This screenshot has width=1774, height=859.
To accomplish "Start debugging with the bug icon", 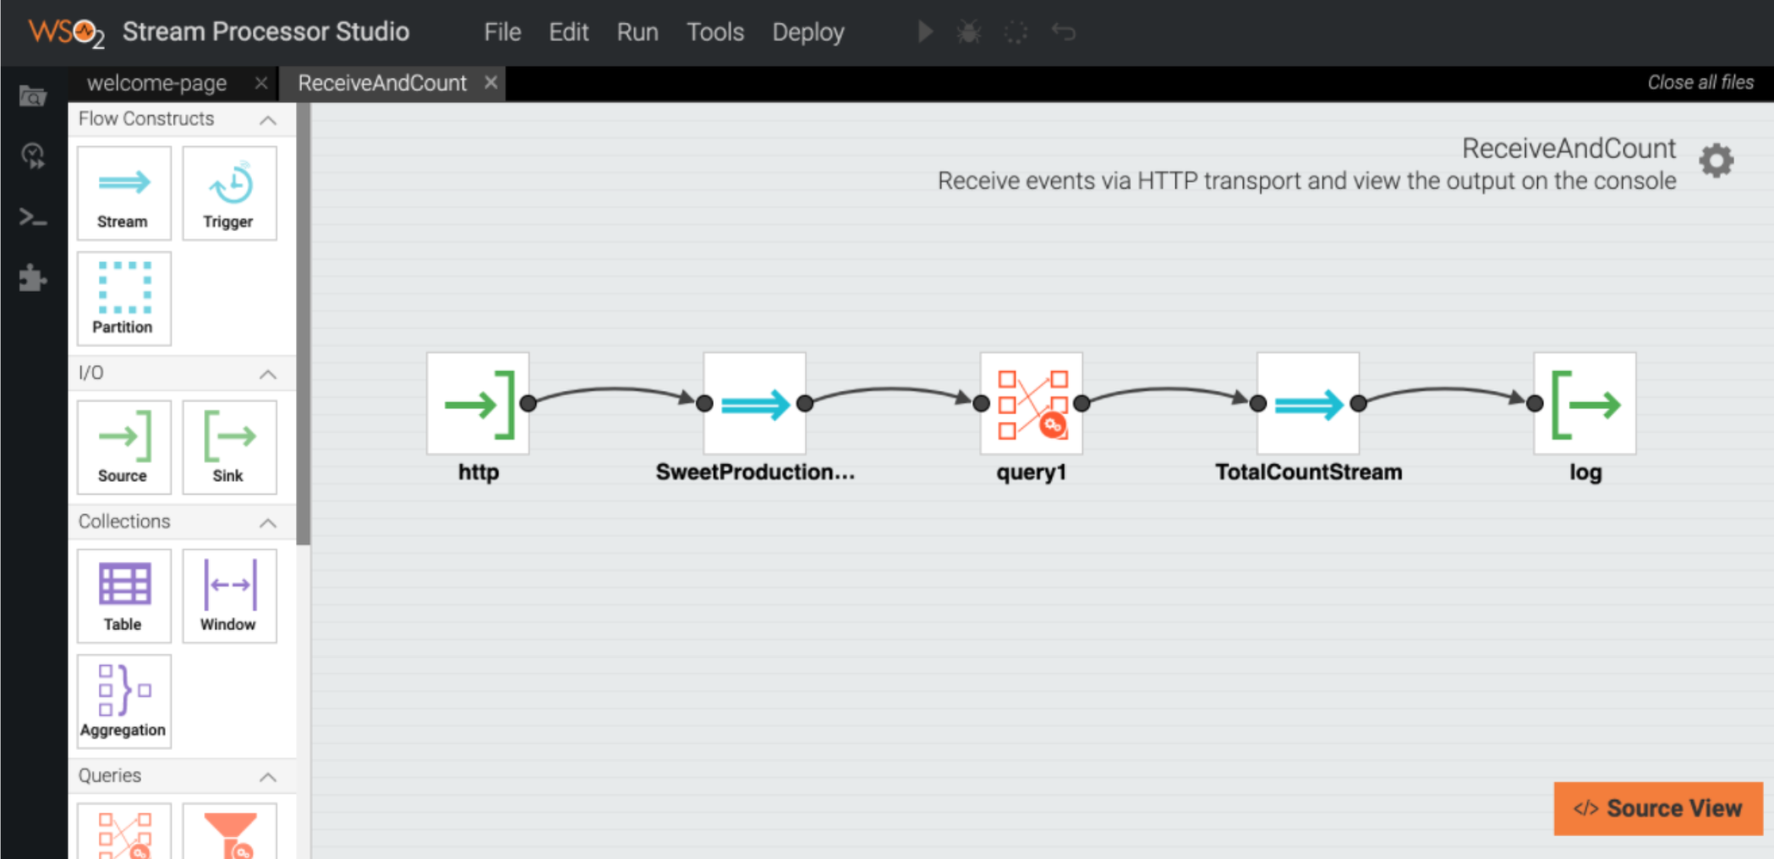I will click(x=968, y=32).
